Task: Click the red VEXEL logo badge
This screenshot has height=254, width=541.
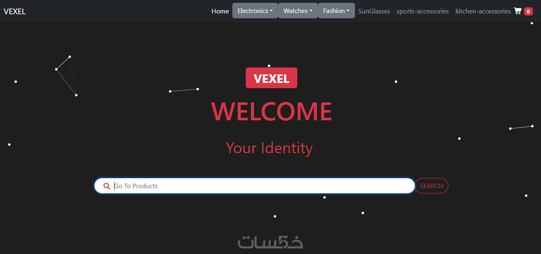Action: 271,78
